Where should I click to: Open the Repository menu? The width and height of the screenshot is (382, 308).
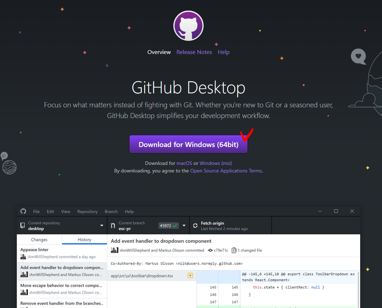click(x=88, y=211)
